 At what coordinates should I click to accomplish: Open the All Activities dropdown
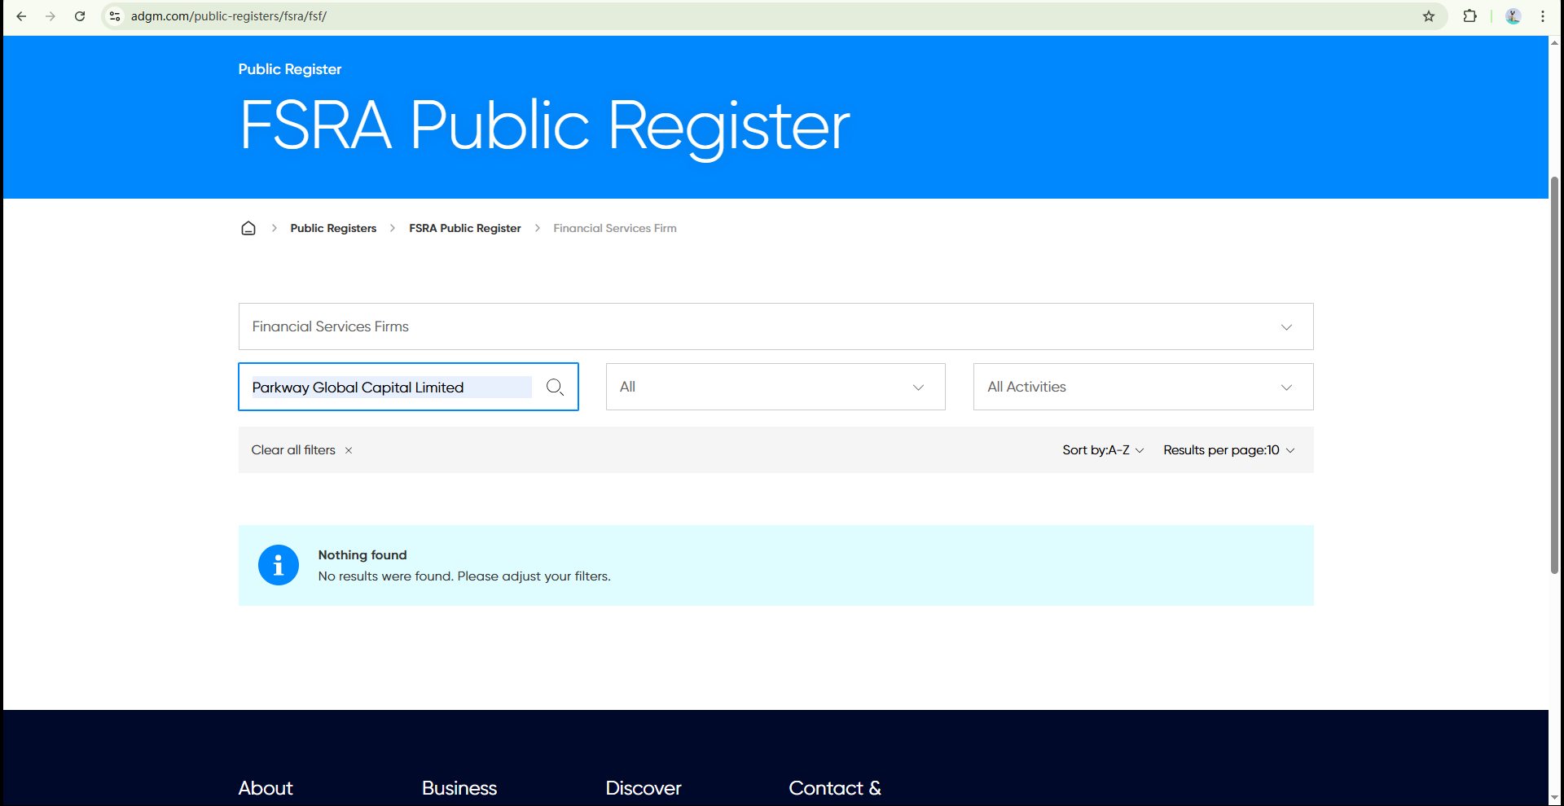(x=1142, y=387)
